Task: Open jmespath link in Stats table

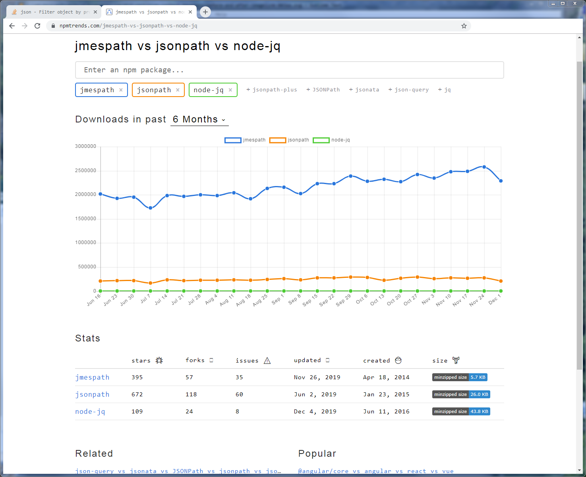Action: click(x=92, y=377)
